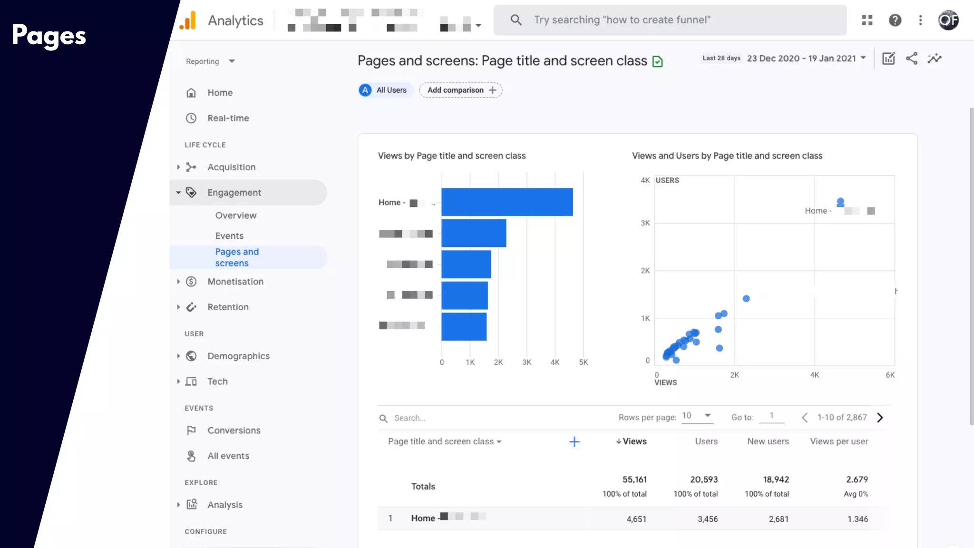This screenshot has width=974, height=548.
Task: Select Events under Engagement
Action: coord(229,236)
